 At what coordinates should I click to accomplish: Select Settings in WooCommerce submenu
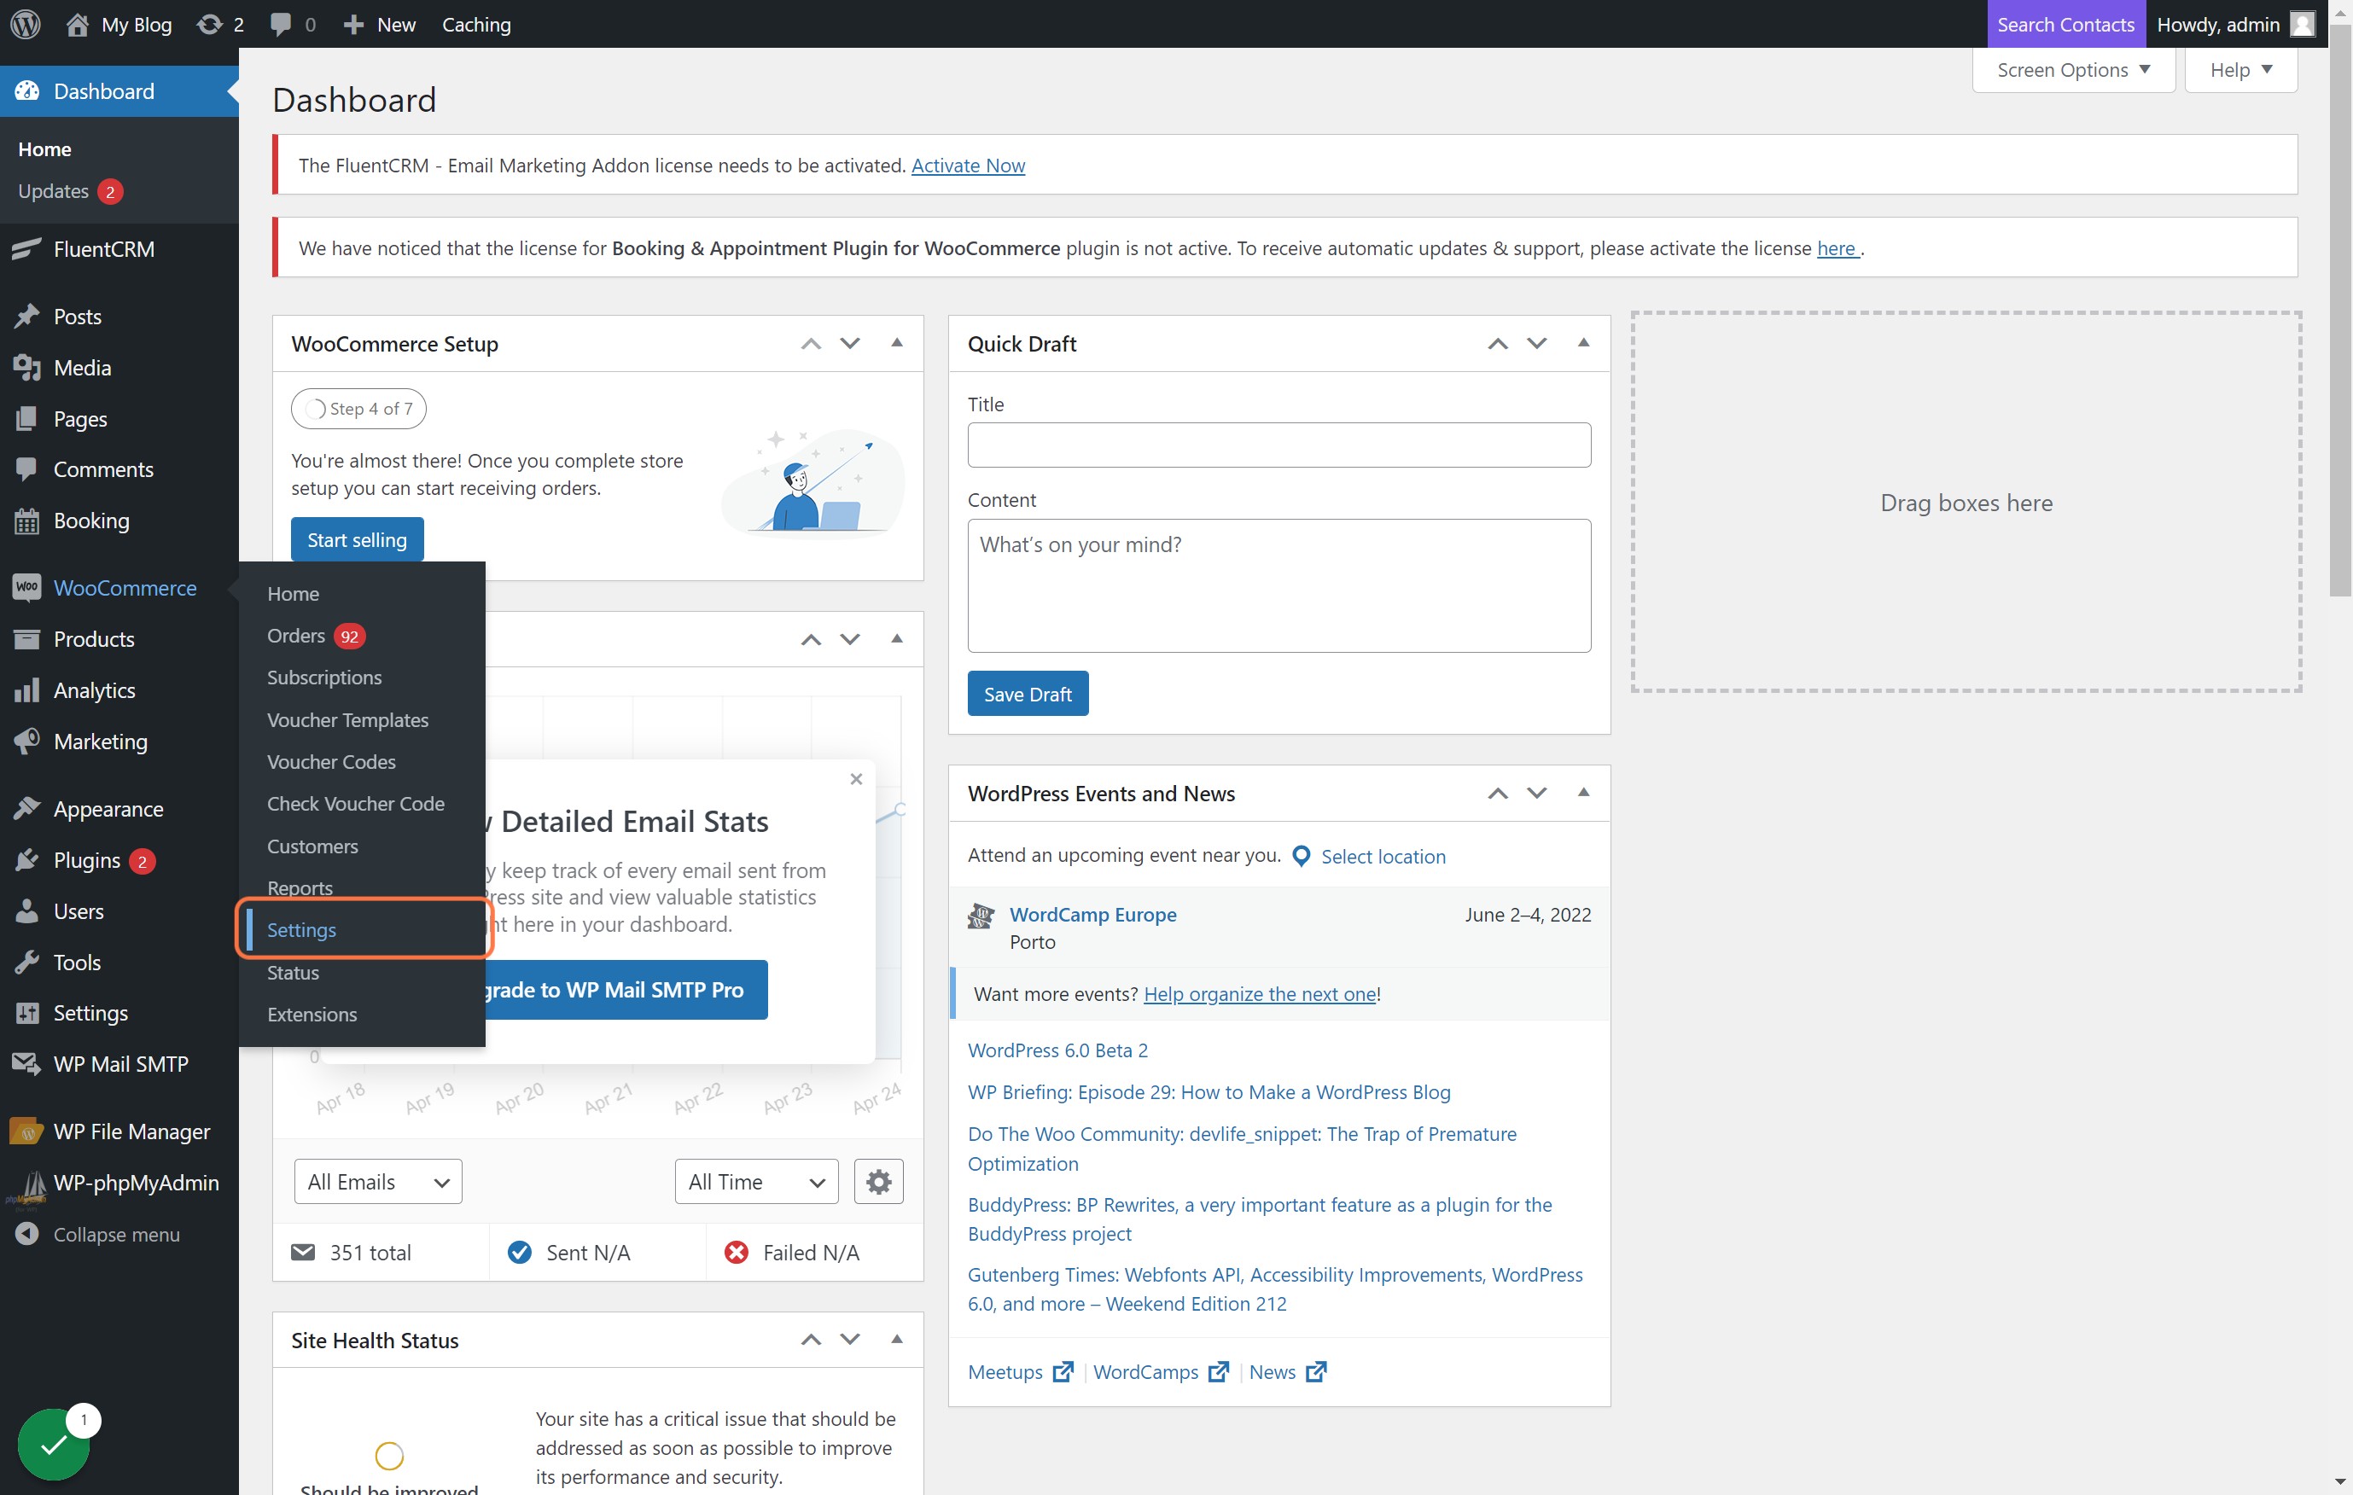[x=302, y=929]
